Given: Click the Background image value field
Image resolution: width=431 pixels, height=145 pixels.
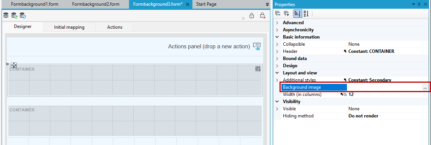Looking at the screenshot, I should click(384, 88).
